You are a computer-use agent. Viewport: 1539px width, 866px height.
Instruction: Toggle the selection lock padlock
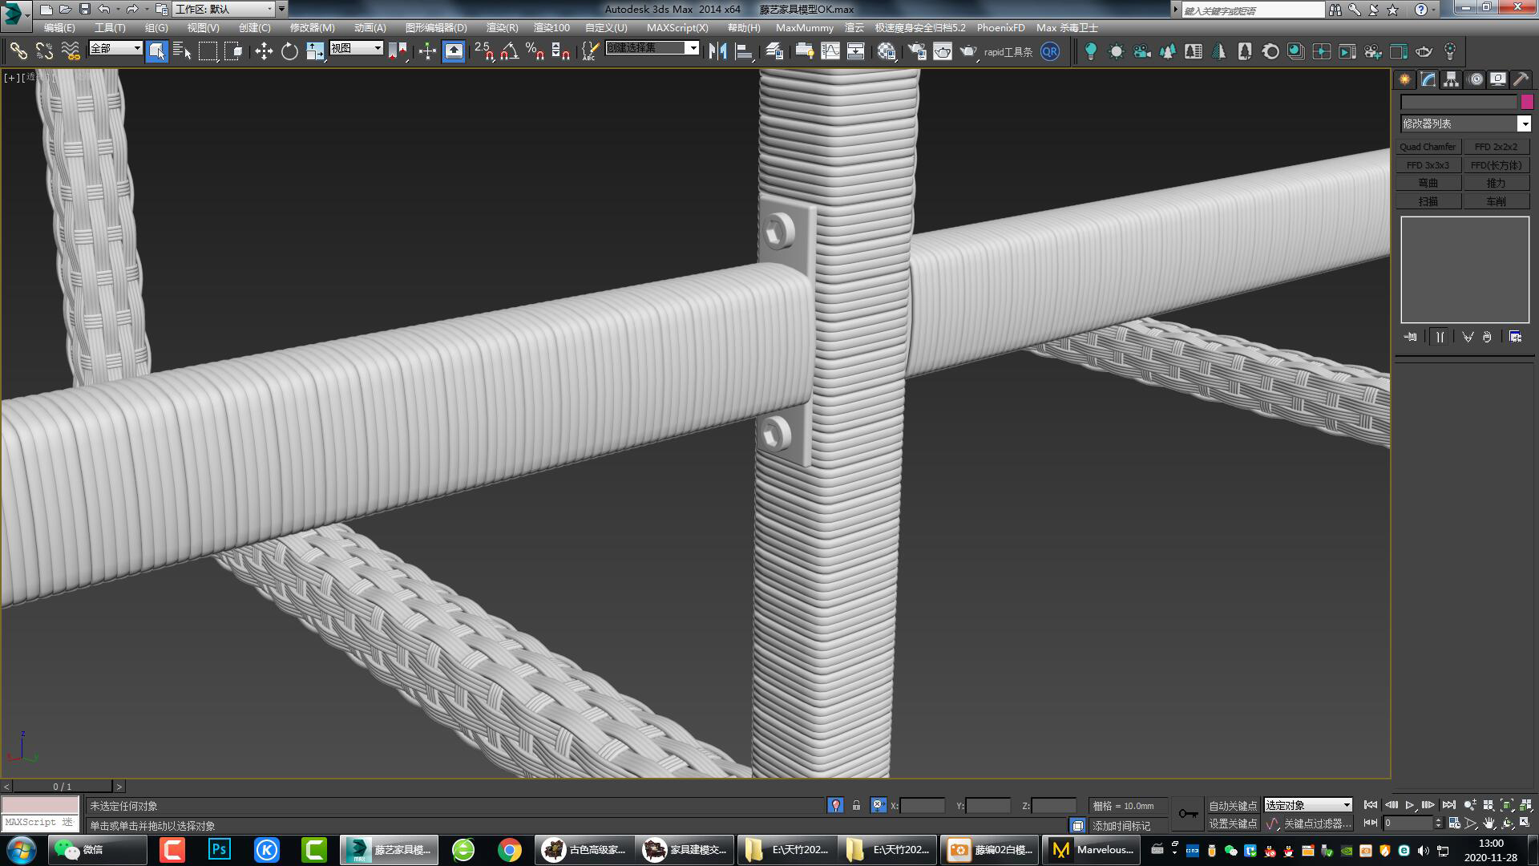coord(856,805)
